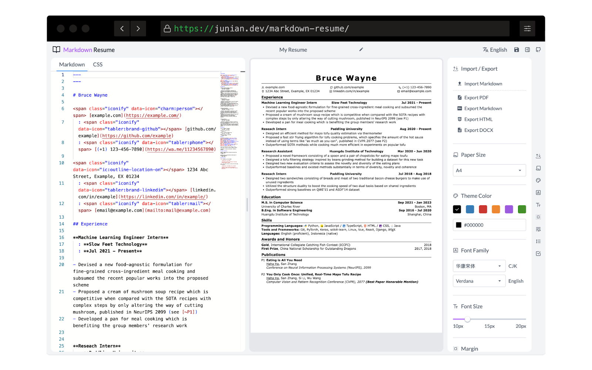
Task: Click the Export DOCX label
Action: click(x=478, y=130)
